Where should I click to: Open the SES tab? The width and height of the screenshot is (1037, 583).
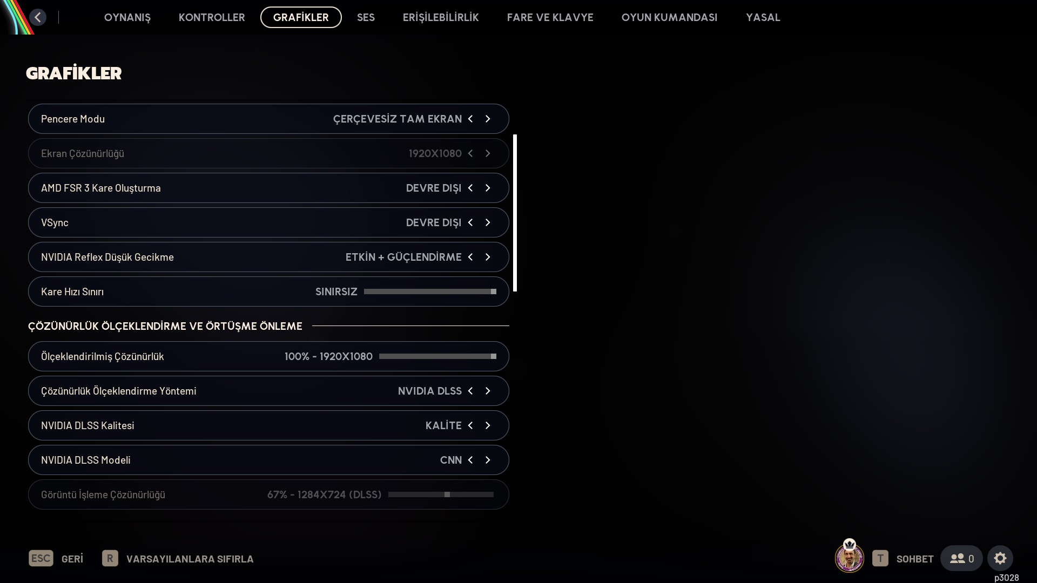click(x=366, y=17)
